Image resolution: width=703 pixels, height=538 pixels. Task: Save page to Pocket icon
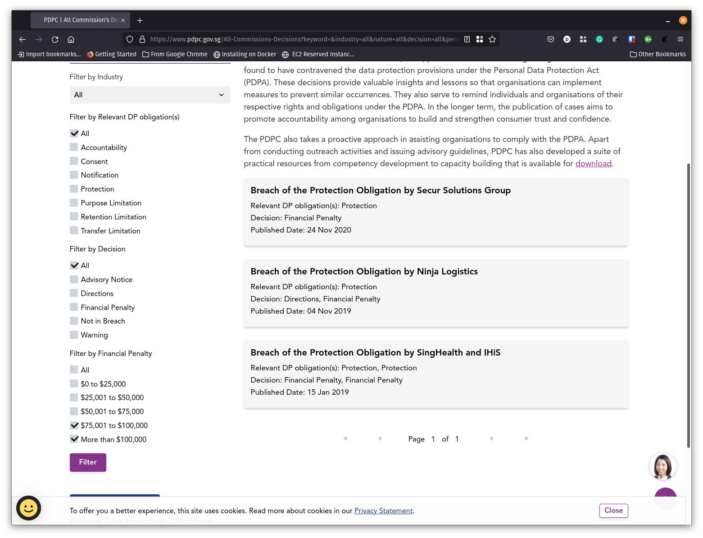(x=551, y=39)
